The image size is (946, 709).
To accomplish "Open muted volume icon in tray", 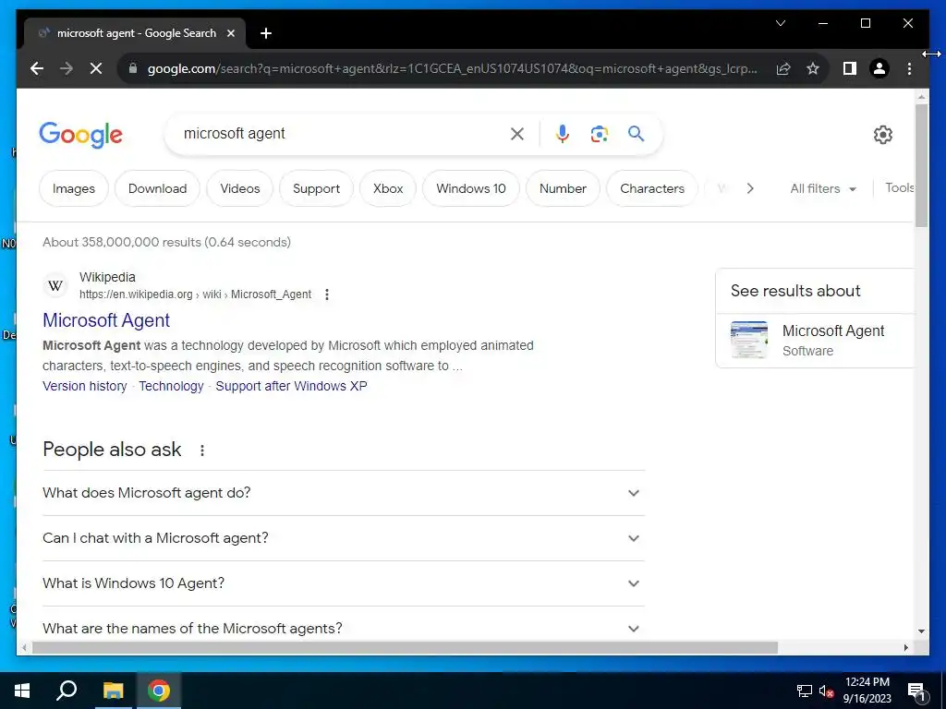I will [x=827, y=691].
